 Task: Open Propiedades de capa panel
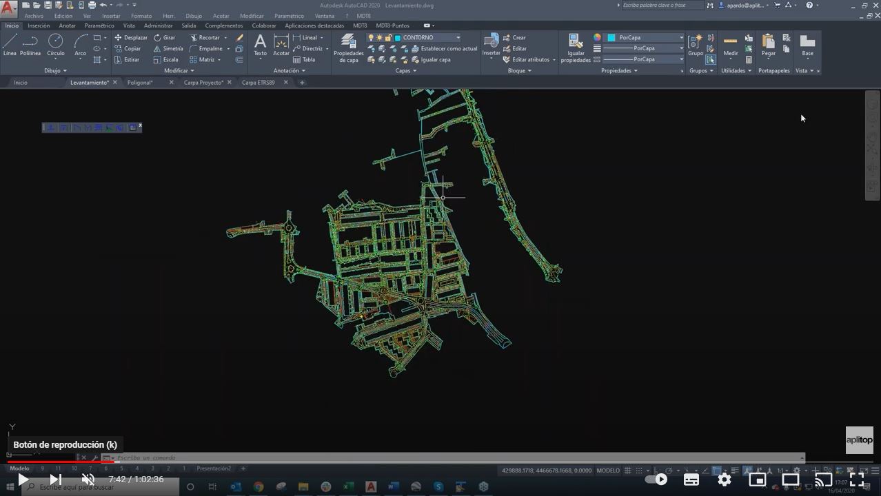coord(348,48)
